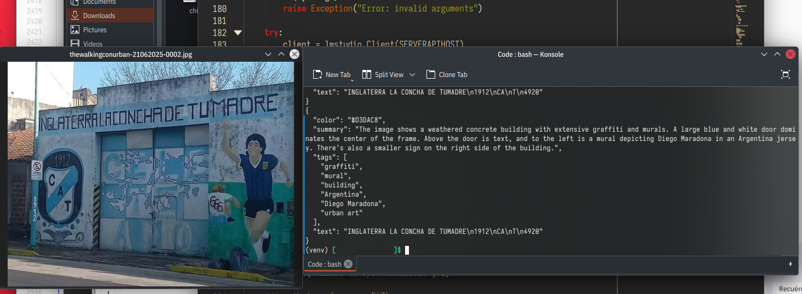Minimize the image viewer window
This screenshot has height=294, width=802.
[x=268, y=54]
